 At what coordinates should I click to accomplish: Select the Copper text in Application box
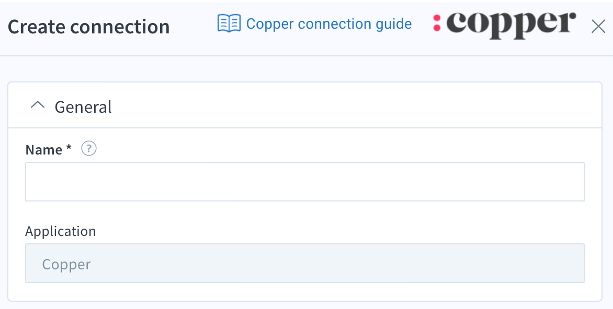66,265
